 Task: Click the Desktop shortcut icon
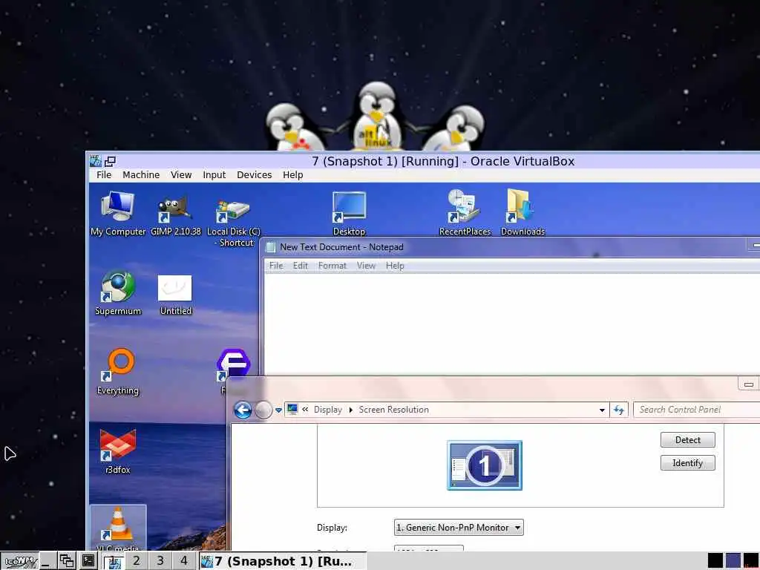349,213
